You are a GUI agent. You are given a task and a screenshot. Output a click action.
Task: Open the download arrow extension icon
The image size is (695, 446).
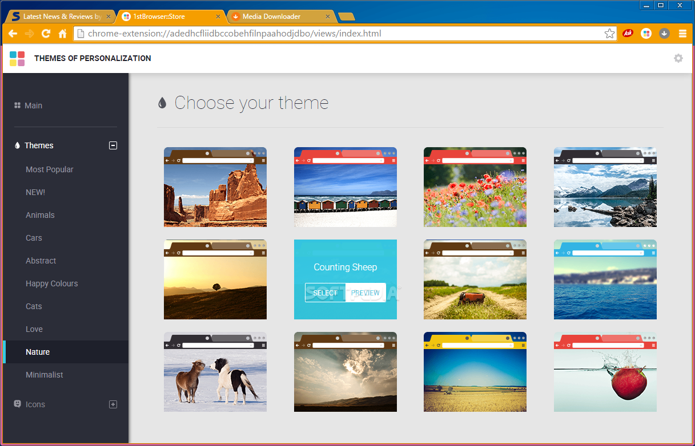click(x=664, y=34)
